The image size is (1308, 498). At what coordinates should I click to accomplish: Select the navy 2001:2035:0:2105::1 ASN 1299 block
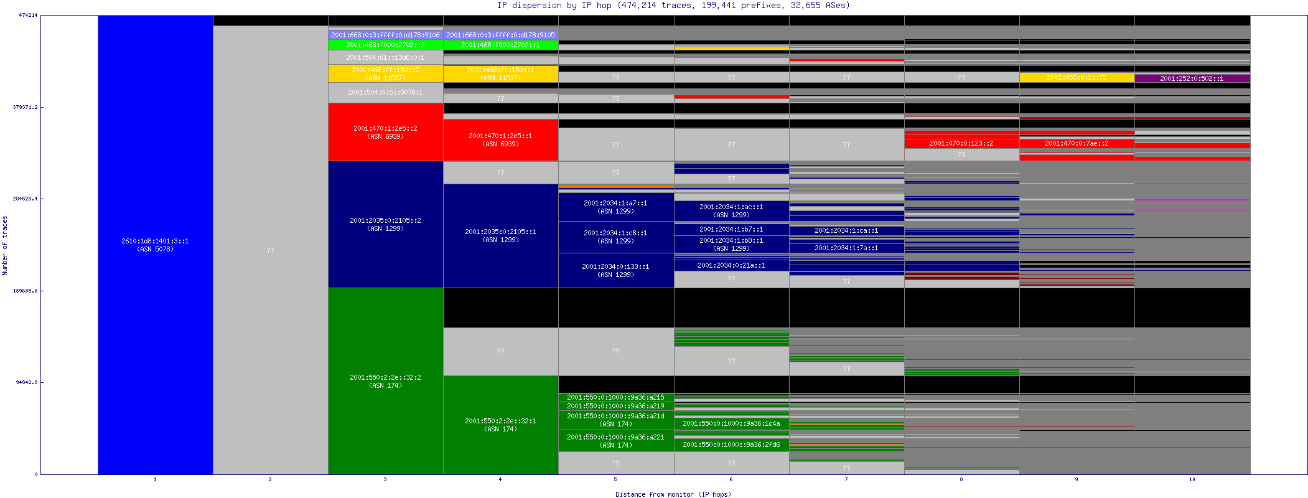tap(501, 235)
